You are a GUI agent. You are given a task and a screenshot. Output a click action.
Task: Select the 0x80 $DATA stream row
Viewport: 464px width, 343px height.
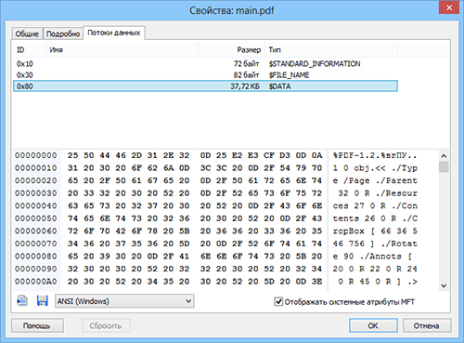(205, 86)
